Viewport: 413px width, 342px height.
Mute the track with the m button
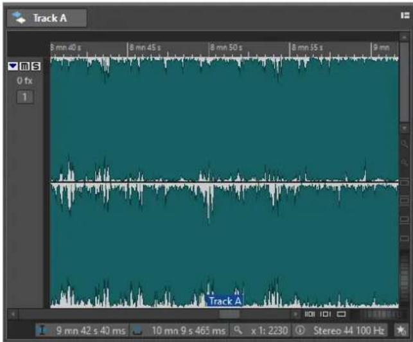[24, 66]
